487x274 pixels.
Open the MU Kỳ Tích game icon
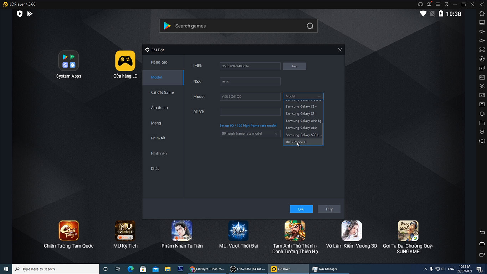[x=125, y=231]
